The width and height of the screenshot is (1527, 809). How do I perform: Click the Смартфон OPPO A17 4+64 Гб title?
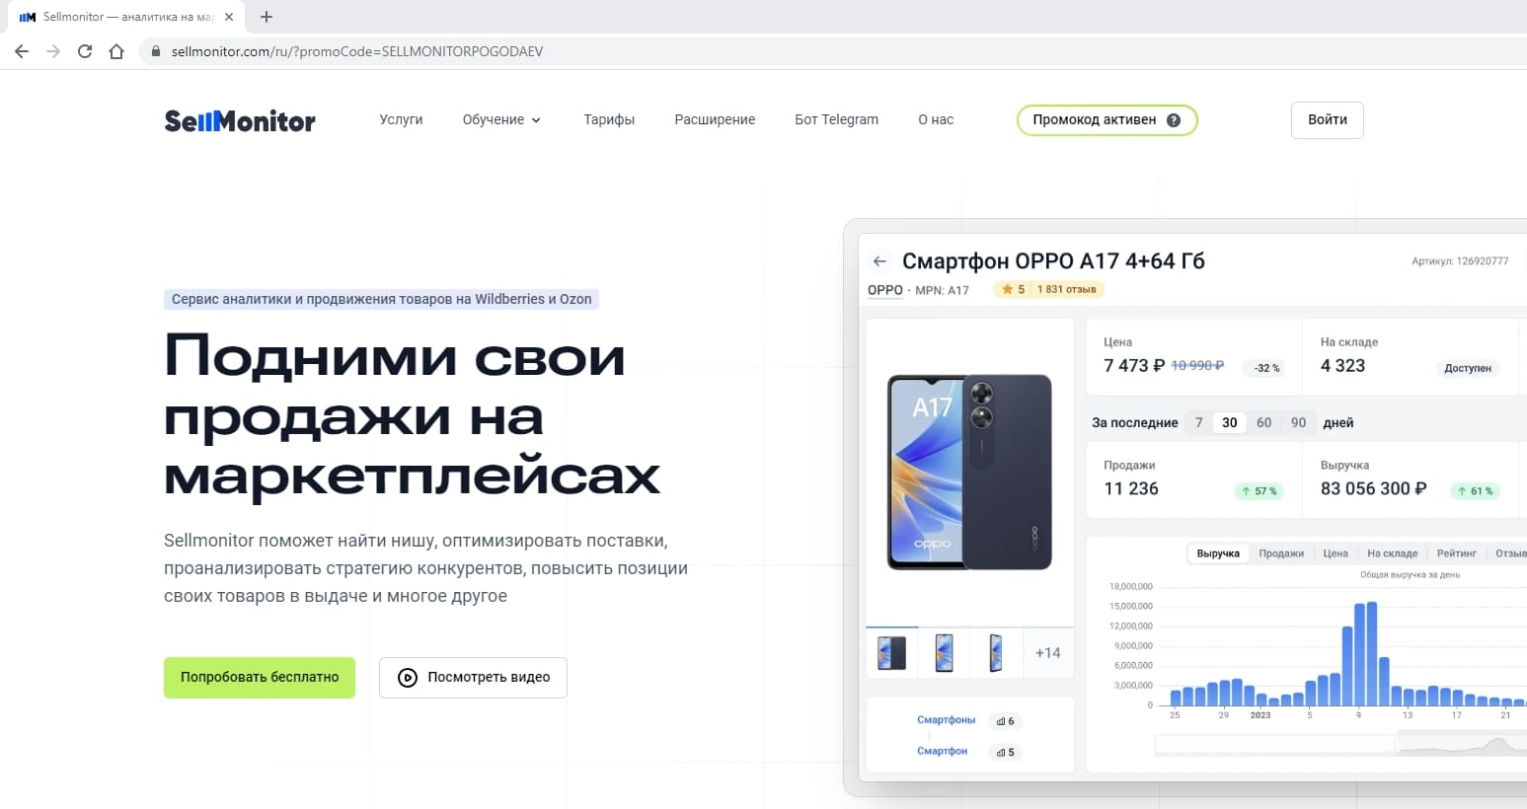[x=1053, y=261]
